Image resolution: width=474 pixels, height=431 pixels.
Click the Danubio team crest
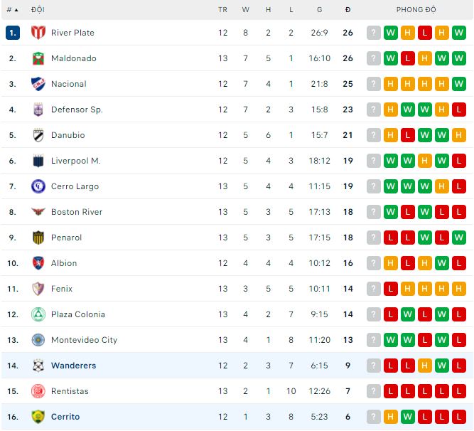click(x=38, y=135)
